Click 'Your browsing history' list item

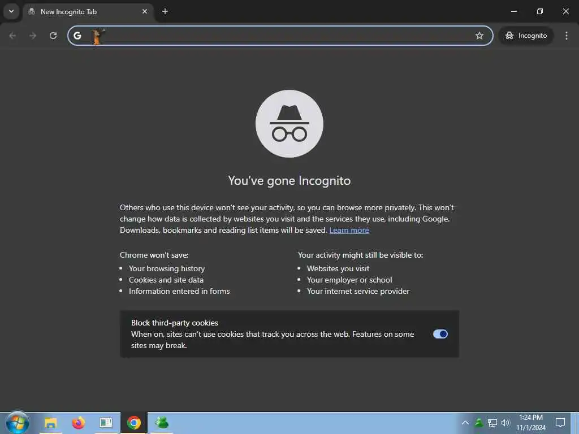(x=167, y=268)
